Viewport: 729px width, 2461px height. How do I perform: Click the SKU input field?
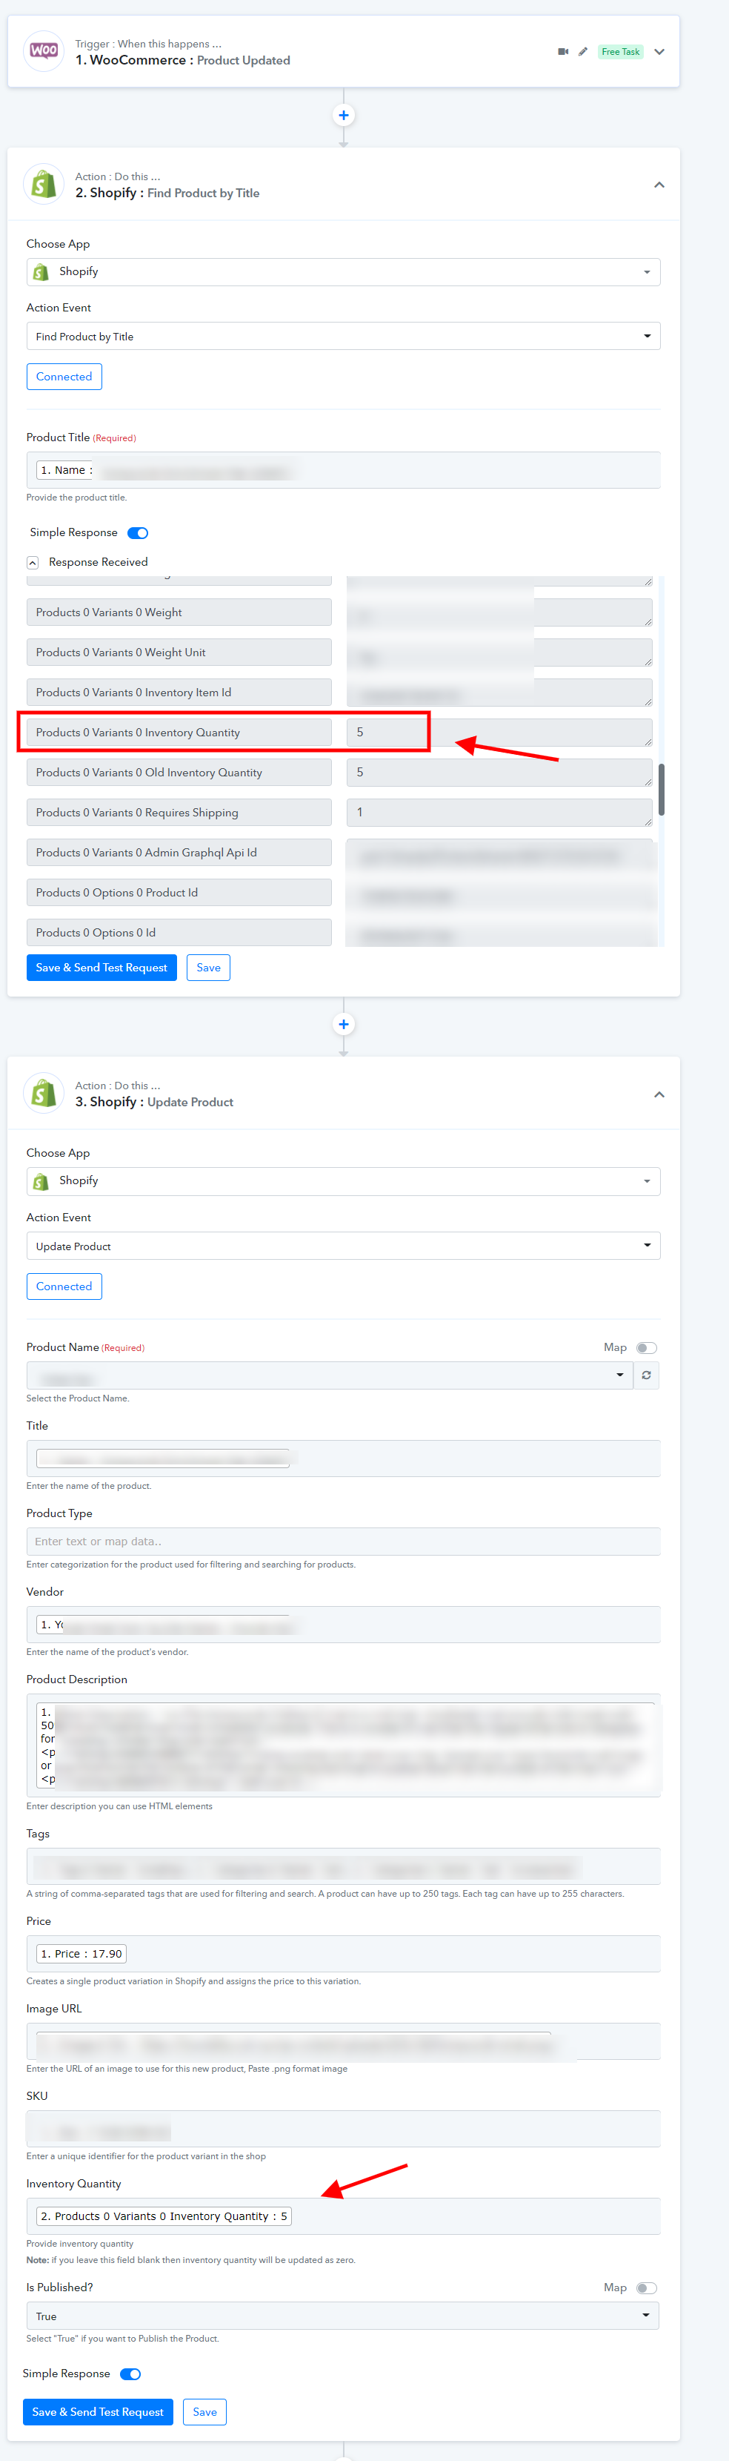(x=344, y=2129)
